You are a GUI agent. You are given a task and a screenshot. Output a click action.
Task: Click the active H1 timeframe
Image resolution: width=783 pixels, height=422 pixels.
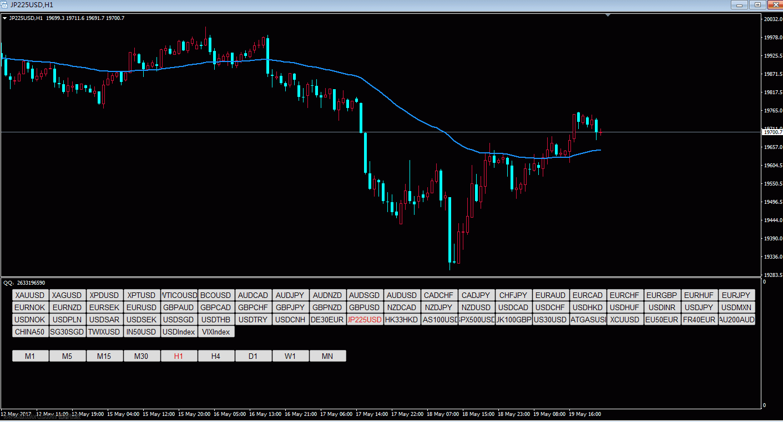pyautogui.click(x=179, y=356)
